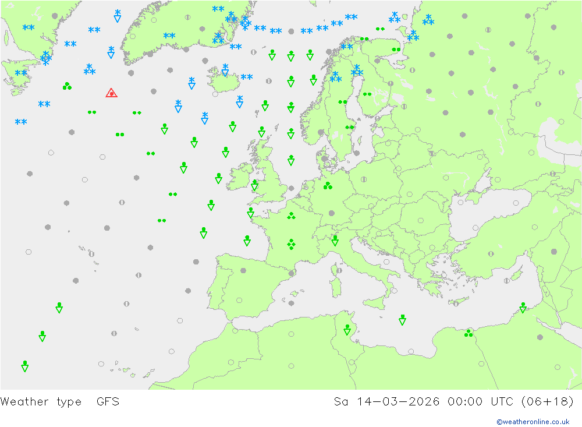Click the red triangle thunderstorm symbol
The width and height of the screenshot is (582, 427).
pyautogui.click(x=111, y=93)
